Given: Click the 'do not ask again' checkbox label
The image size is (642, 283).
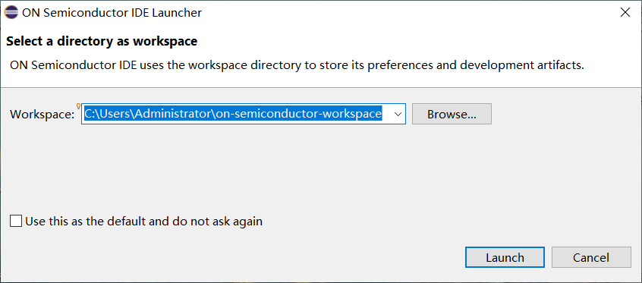Looking at the screenshot, I should [x=143, y=222].
